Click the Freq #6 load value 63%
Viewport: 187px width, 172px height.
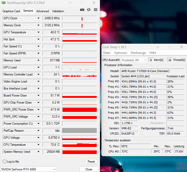point(175,113)
